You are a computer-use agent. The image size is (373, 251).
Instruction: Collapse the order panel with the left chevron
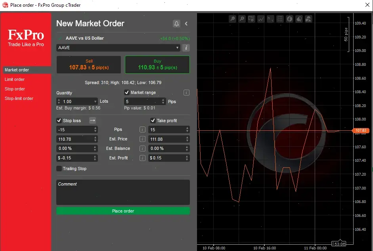(x=186, y=23)
